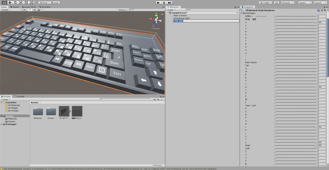Image resolution: width=329 pixels, height=170 pixels.
Task: Open cloud services via the cloud icon
Action: [x=277, y=3]
